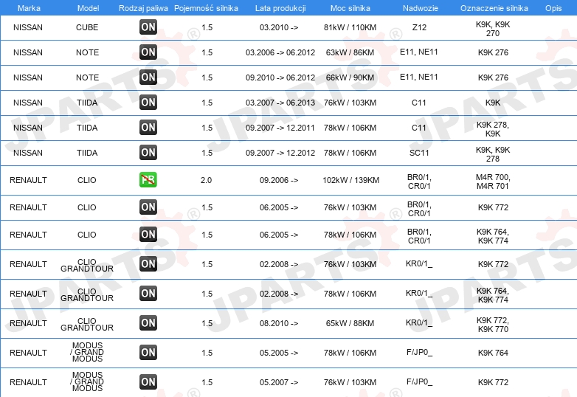Select the K9K 278, K9K engine code cell
The height and width of the screenshot is (397, 577).
pyautogui.click(x=493, y=129)
